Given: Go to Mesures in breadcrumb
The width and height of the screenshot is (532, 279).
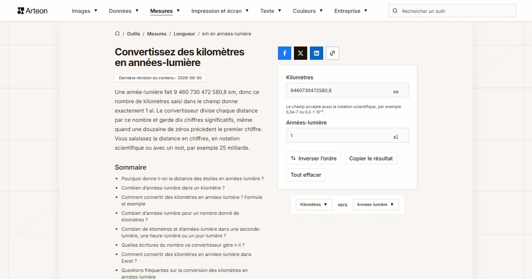Looking at the screenshot, I should pyautogui.click(x=157, y=34).
